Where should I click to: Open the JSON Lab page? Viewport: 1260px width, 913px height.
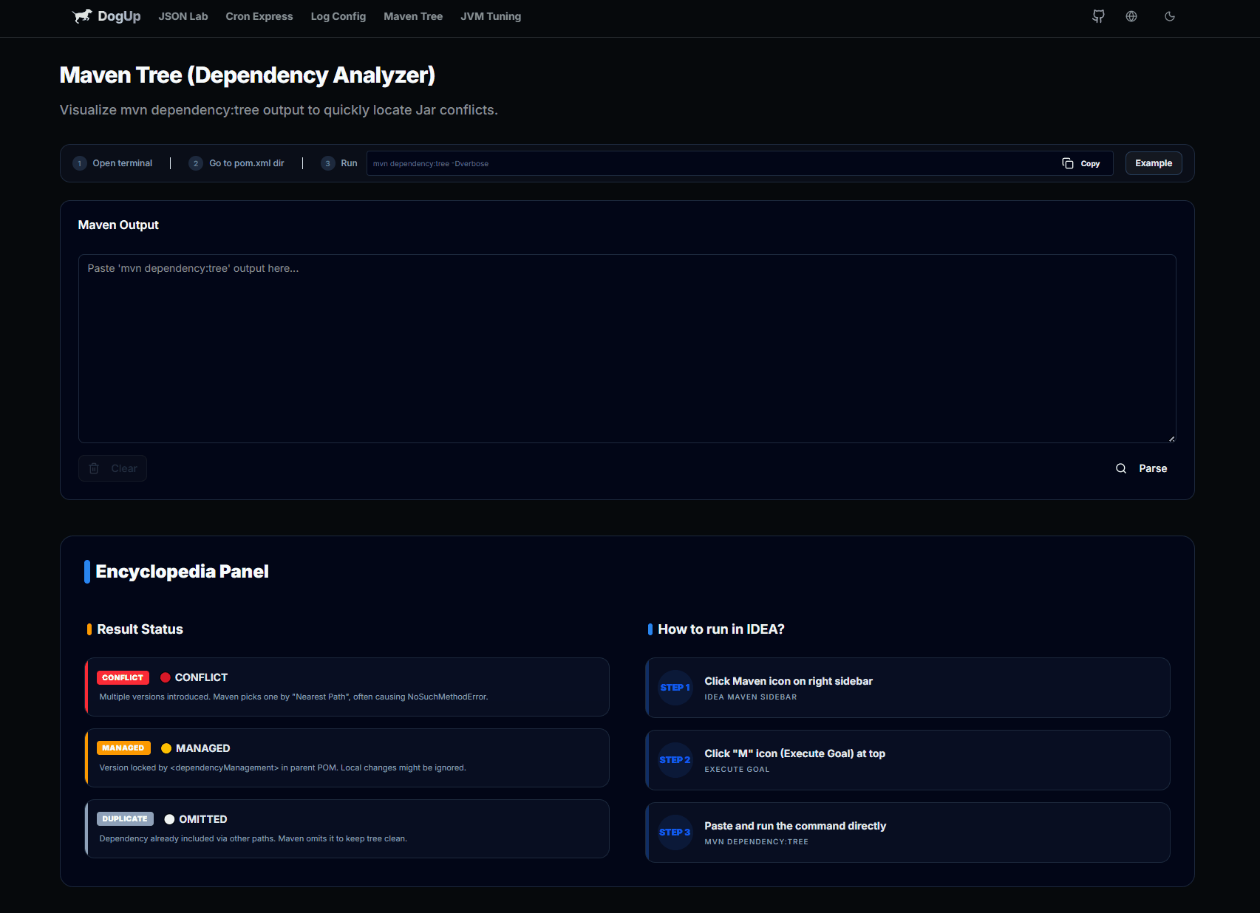click(183, 16)
